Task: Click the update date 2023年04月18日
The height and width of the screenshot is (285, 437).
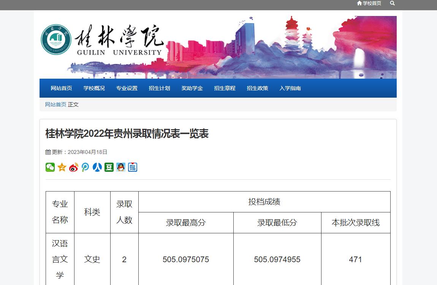Action: click(87, 152)
